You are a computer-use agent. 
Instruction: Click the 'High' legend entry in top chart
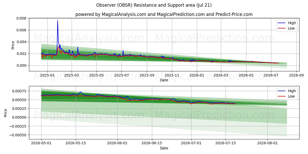click(292, 23)
